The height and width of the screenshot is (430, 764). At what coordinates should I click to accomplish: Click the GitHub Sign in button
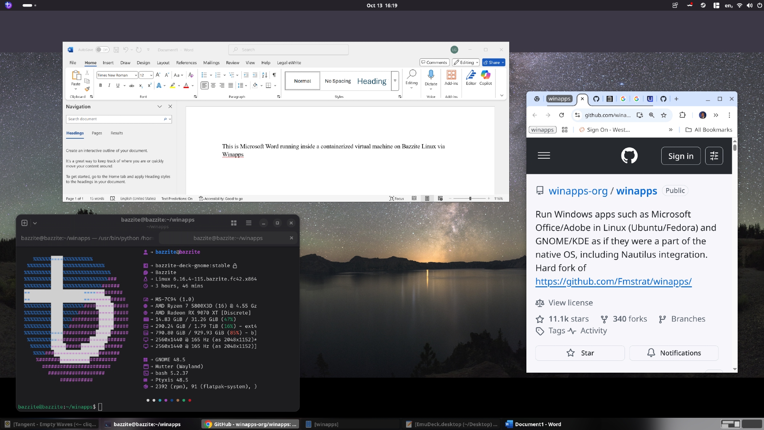pos(680,156)
